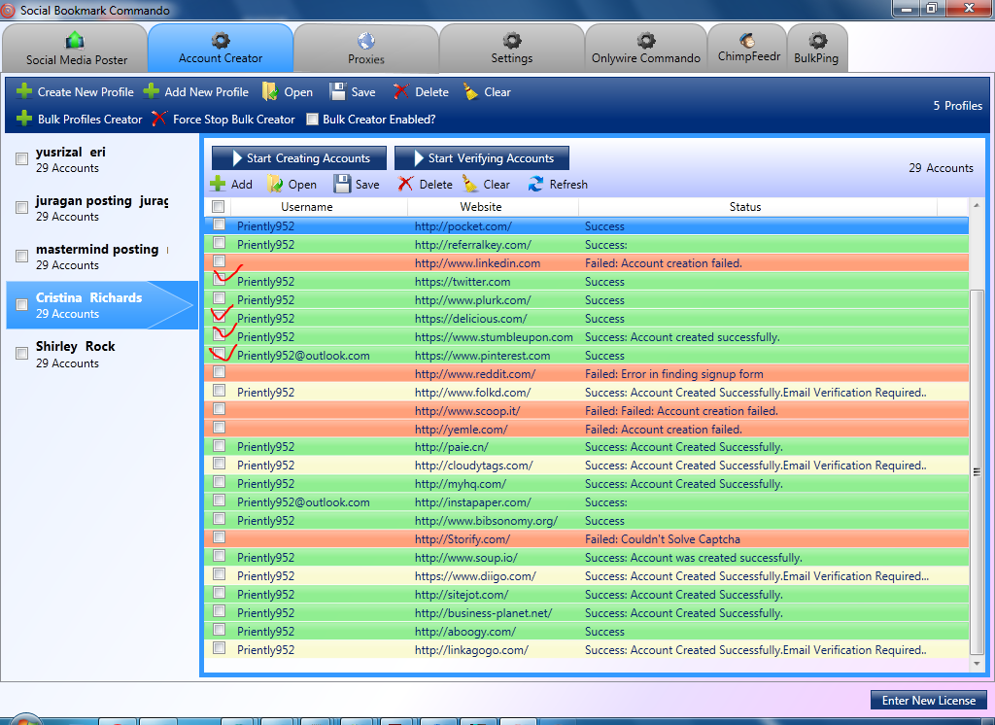
Task: Open the ChimpFeedr tab
Action: tap(748, 49)
